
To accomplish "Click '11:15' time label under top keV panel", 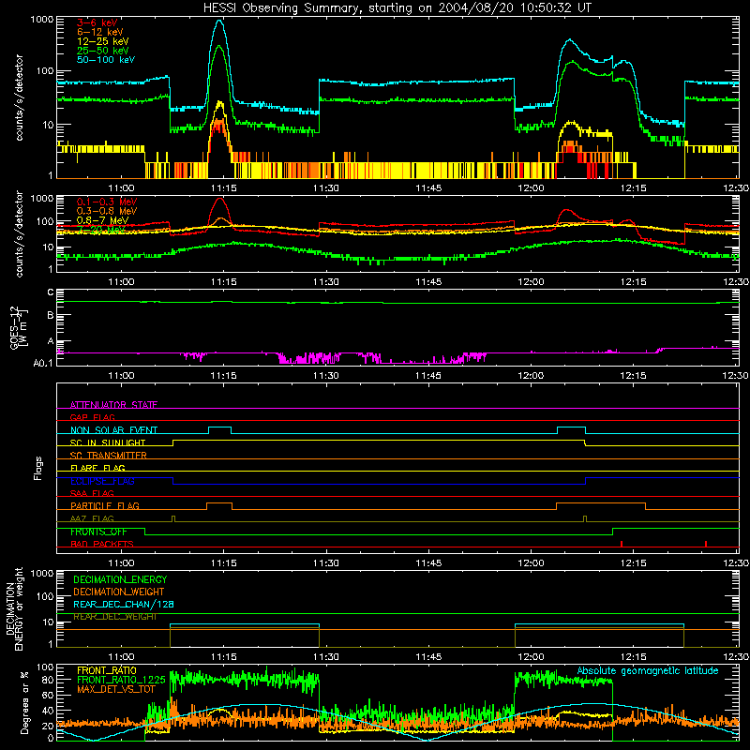I will click(224, 188).
